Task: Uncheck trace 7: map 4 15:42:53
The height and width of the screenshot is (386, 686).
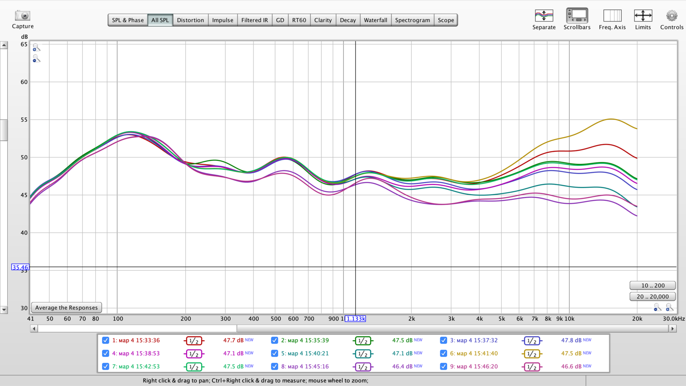Action: [105, 367]
